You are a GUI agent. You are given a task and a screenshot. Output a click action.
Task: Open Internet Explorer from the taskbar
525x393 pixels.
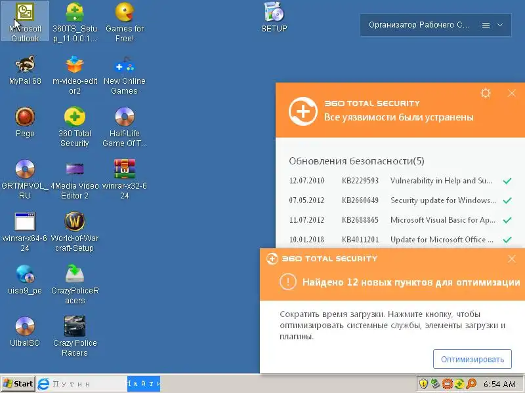(x=43, y=384)
